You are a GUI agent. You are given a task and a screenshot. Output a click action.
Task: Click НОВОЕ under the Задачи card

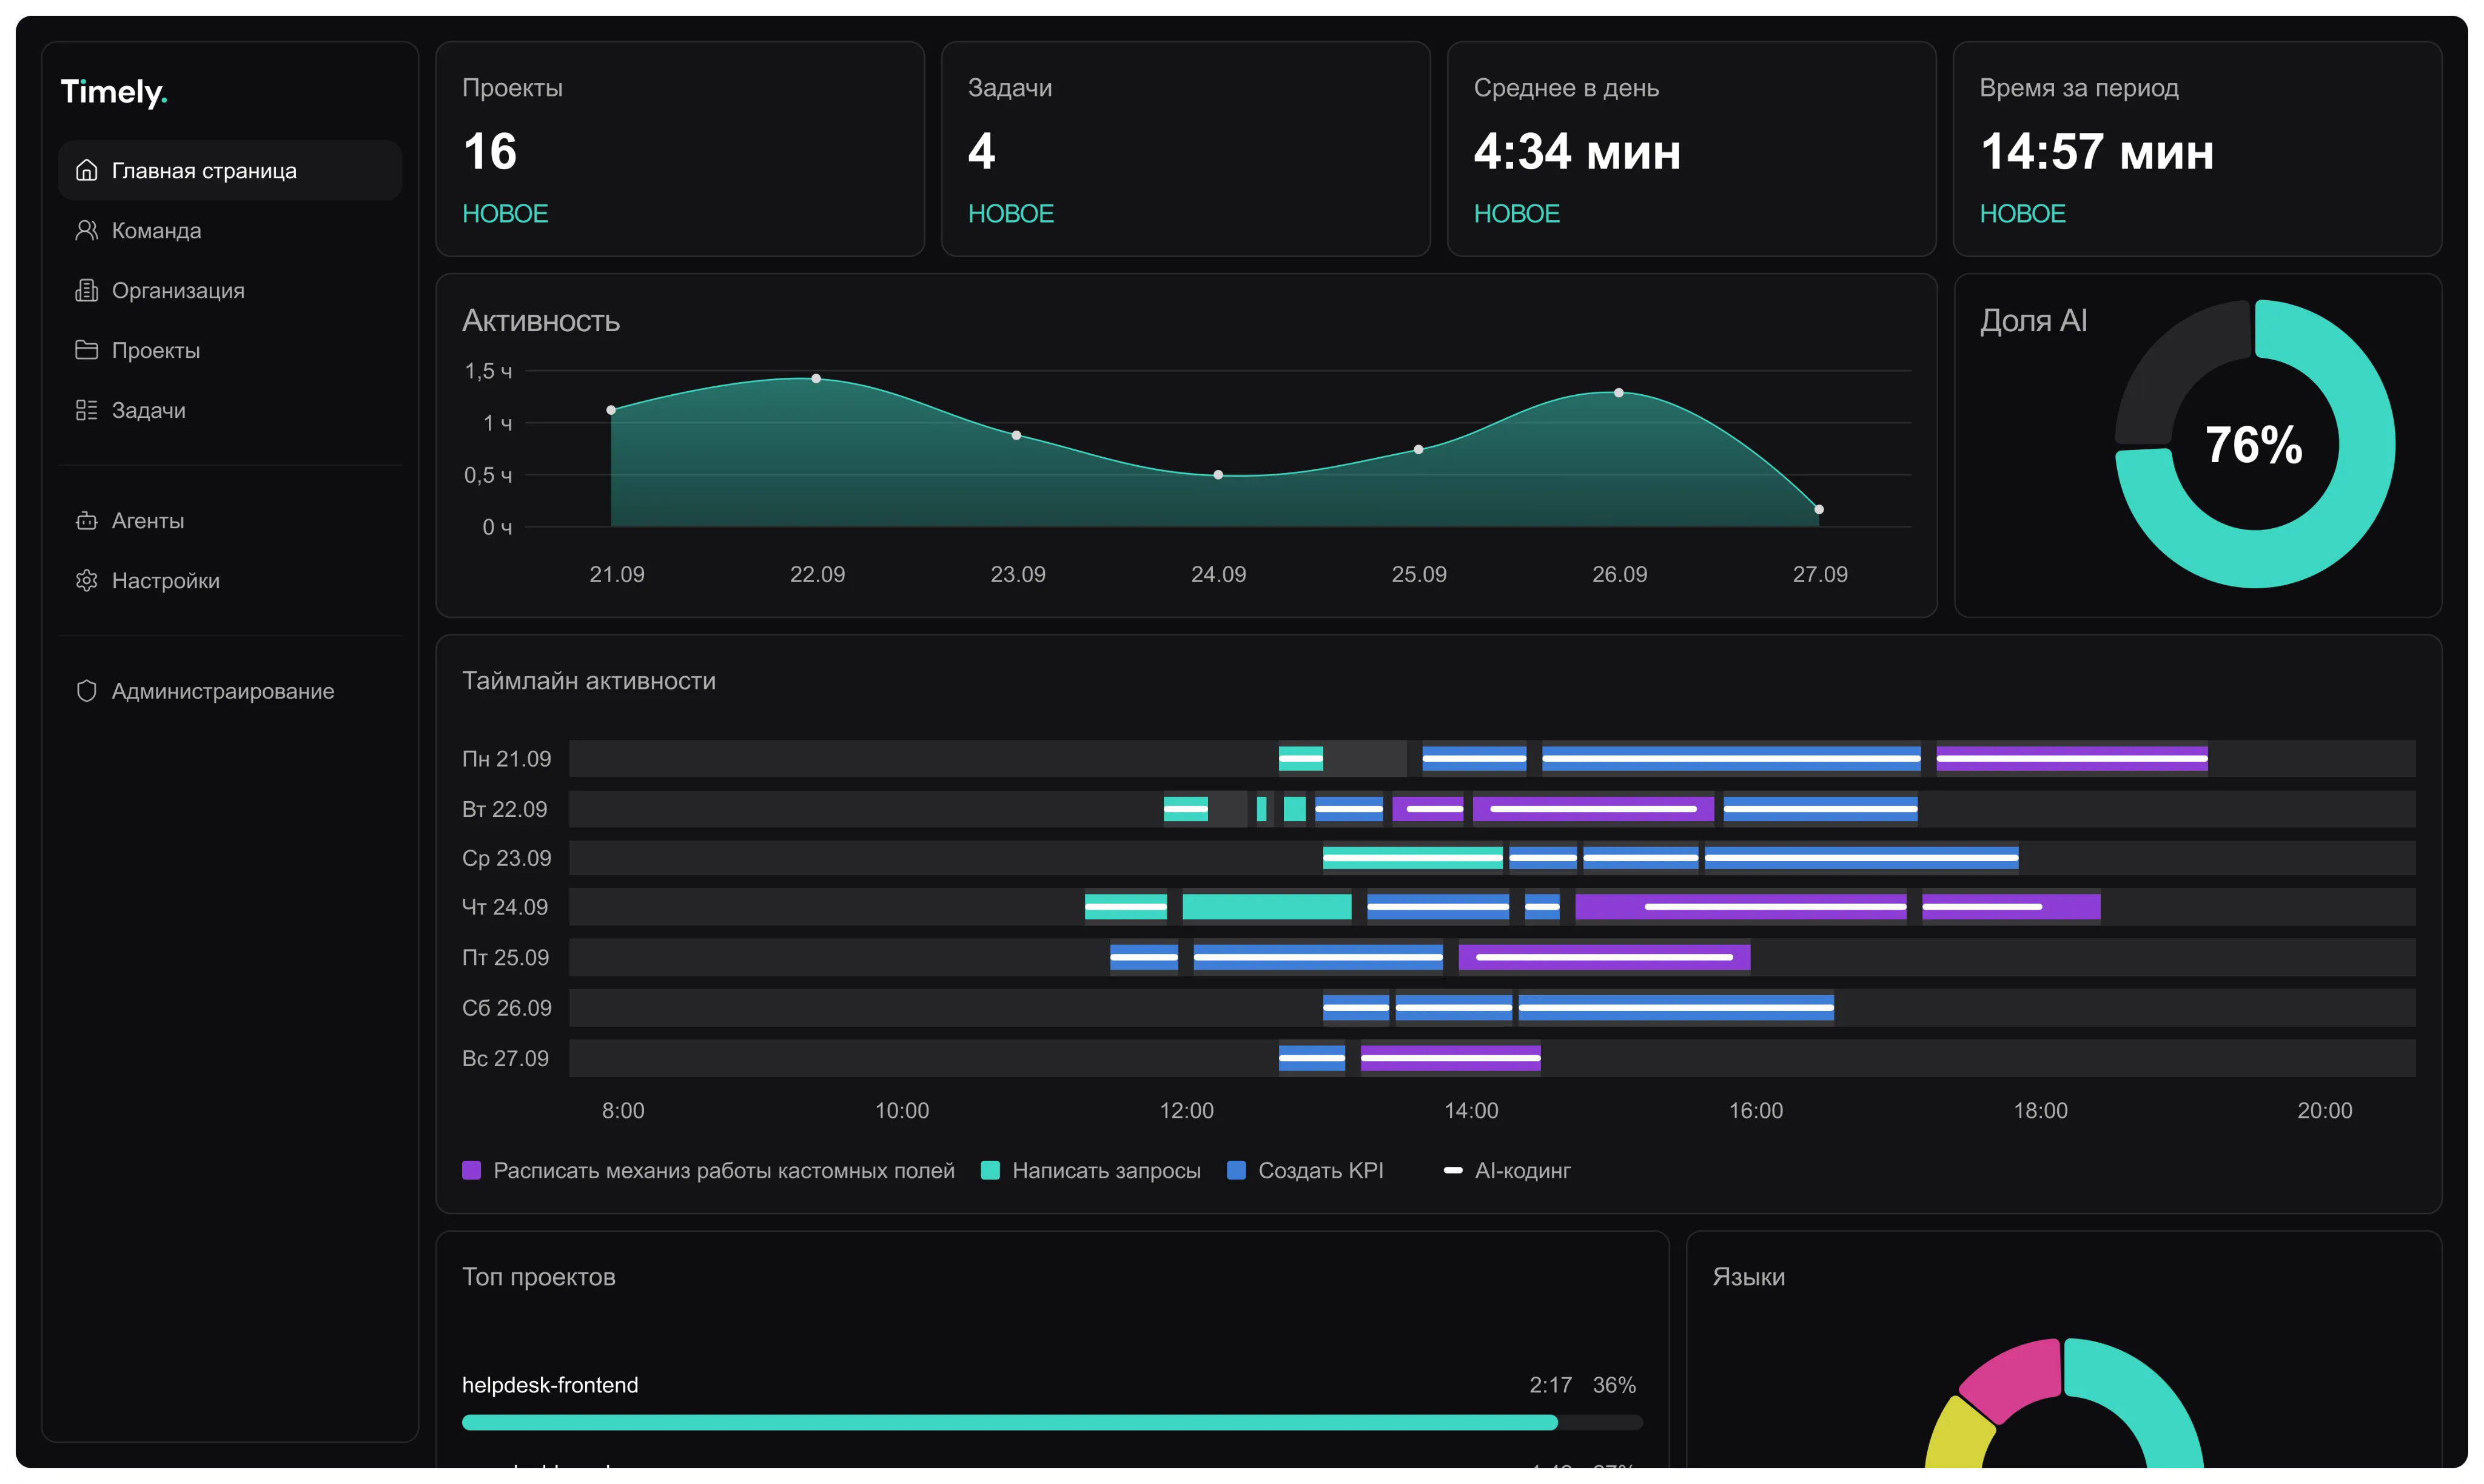1011,214
